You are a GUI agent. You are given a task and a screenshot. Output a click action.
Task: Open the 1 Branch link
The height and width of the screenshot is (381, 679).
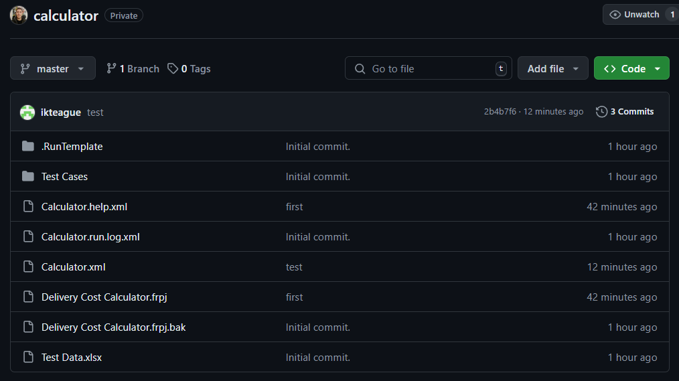pos(133,68)
